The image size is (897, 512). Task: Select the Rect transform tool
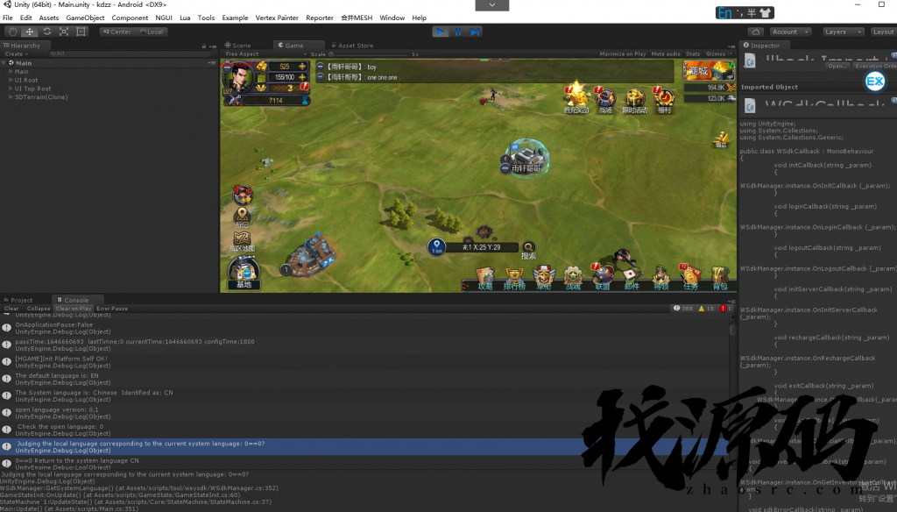pos(81,32)
